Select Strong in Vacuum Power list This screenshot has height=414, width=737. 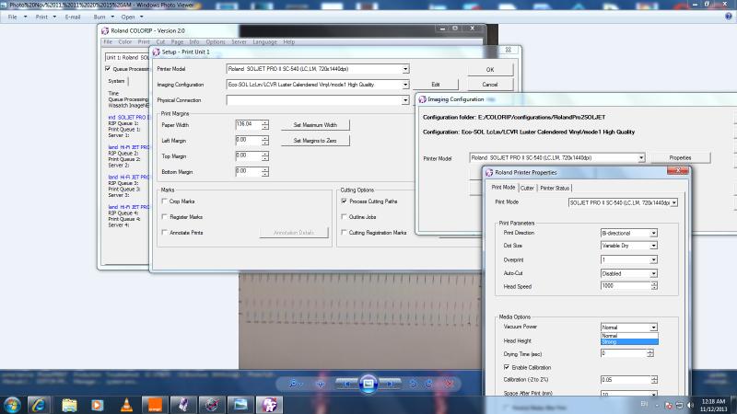point(629,341)
